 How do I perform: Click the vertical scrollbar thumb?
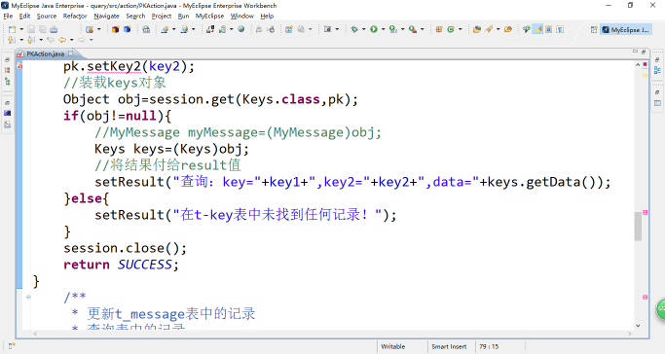pos(638,227)
